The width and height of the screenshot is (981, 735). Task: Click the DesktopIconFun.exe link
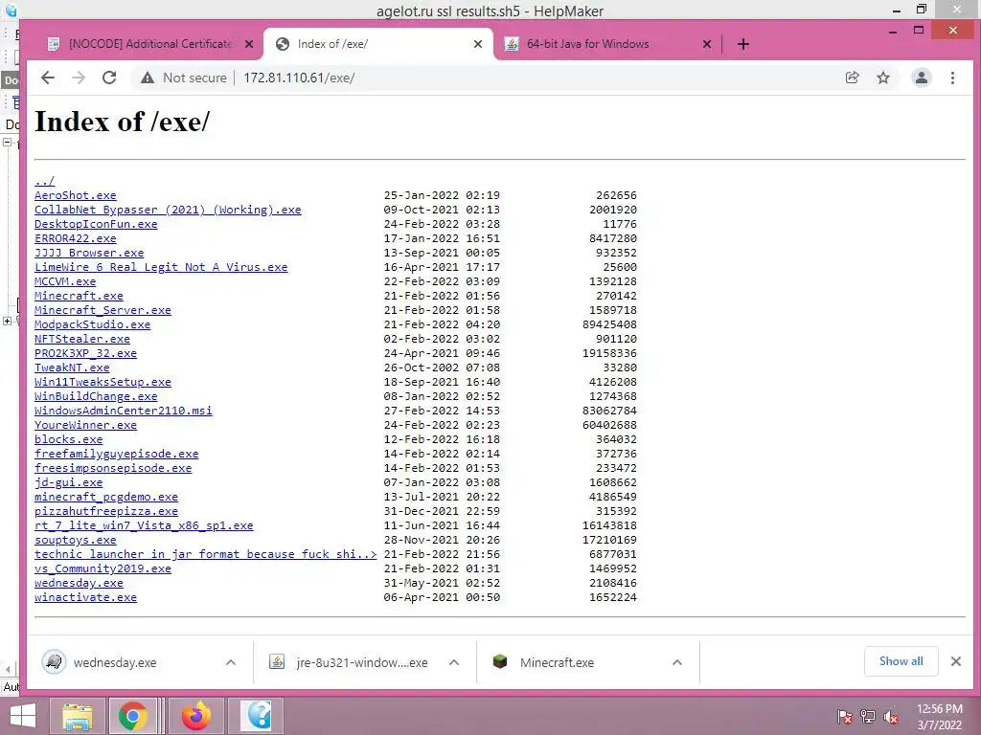(96, 224)
